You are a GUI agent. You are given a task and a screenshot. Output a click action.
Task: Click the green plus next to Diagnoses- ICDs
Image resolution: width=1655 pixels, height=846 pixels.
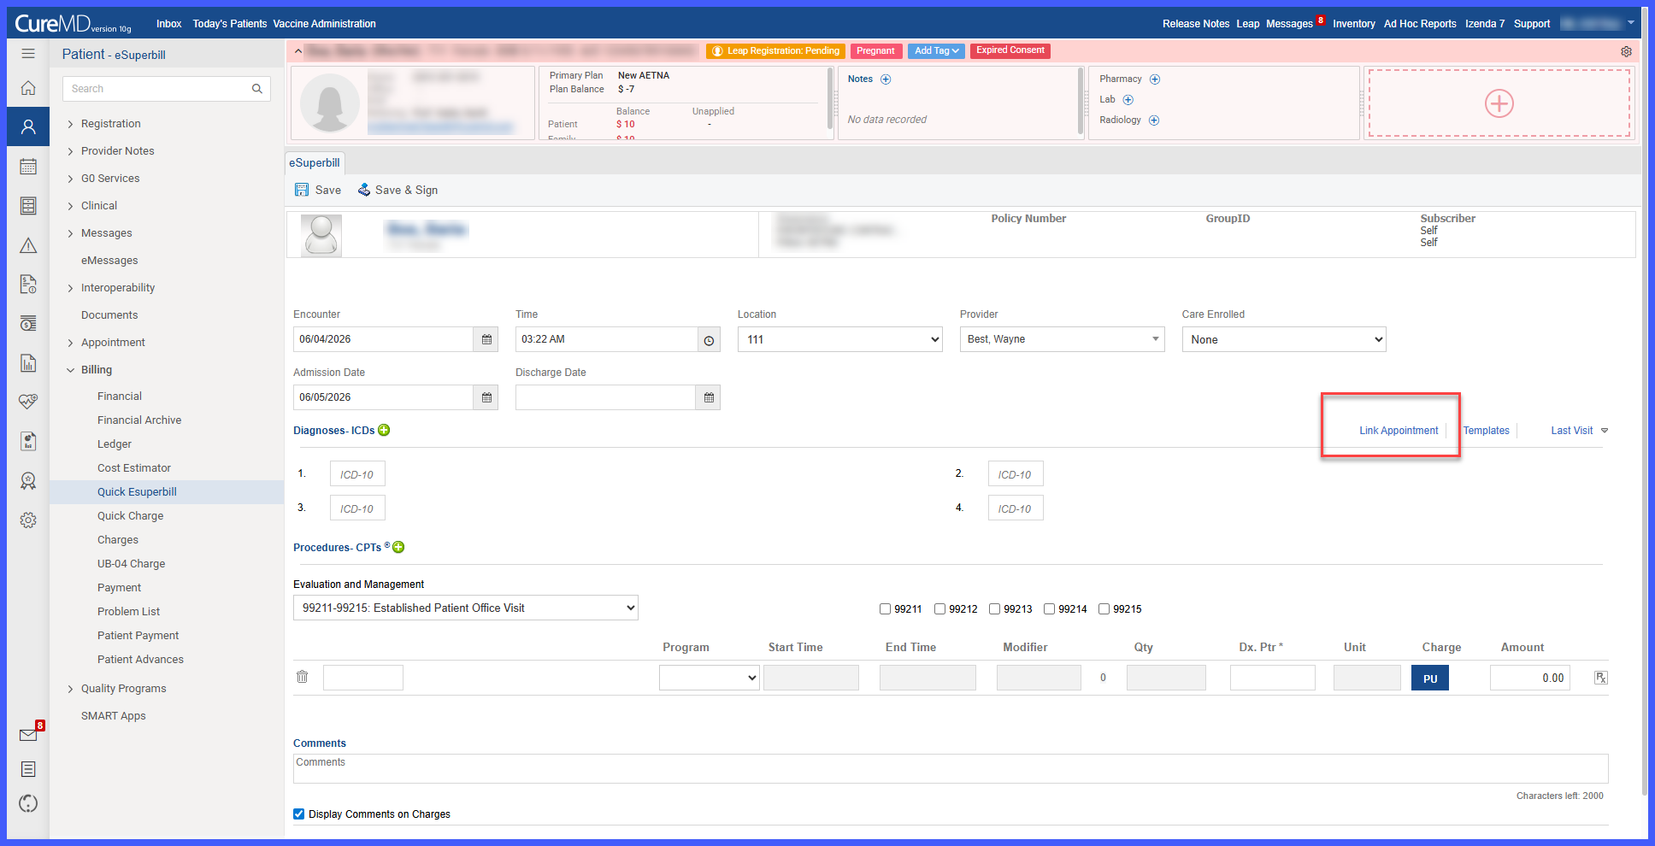coord(384,430)
